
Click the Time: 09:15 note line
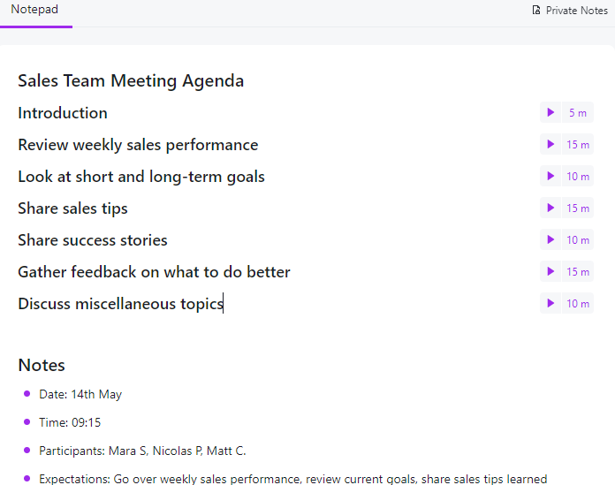pos(70,423)
